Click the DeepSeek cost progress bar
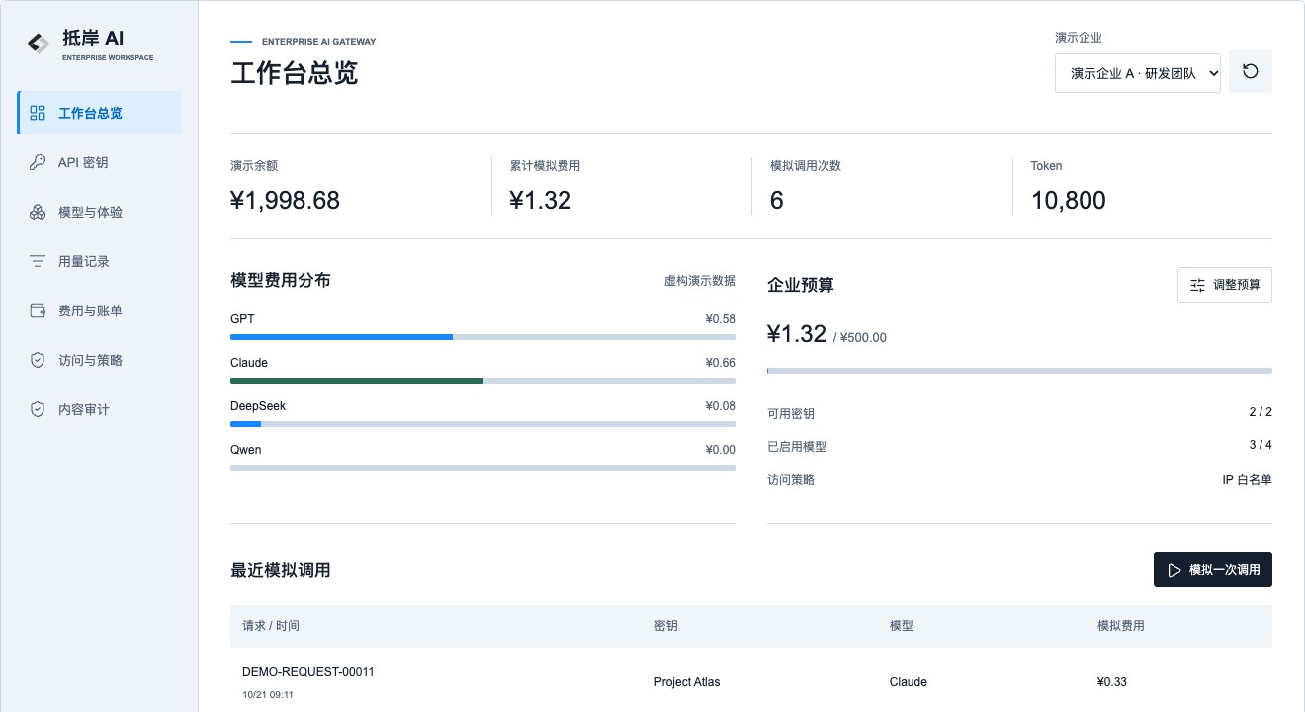The image size is (1305, 712). tap(482, 424)
